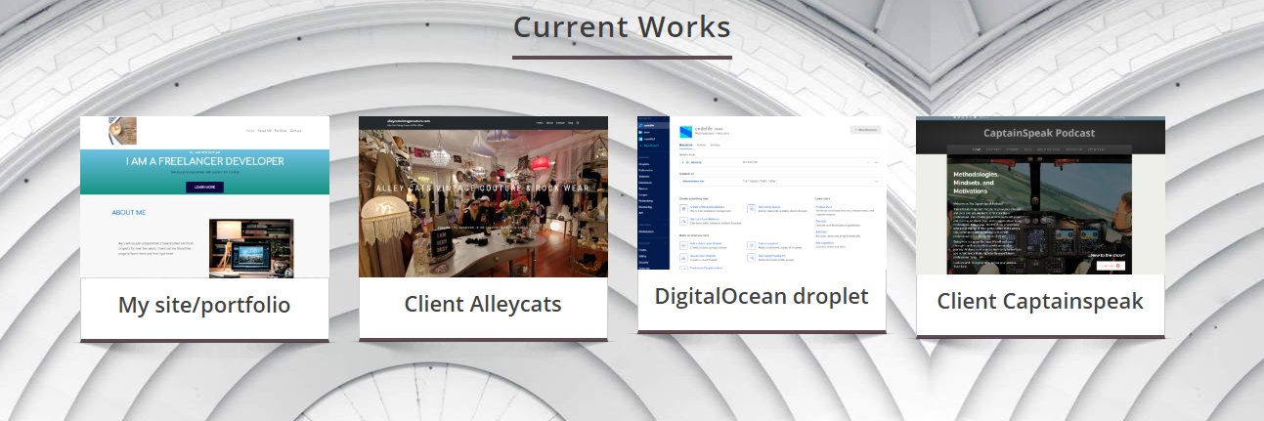The height and width of the screenshot is (421, 1264).
Task: Click the My site/portfolio caption
Action: [x=204, y=305]
